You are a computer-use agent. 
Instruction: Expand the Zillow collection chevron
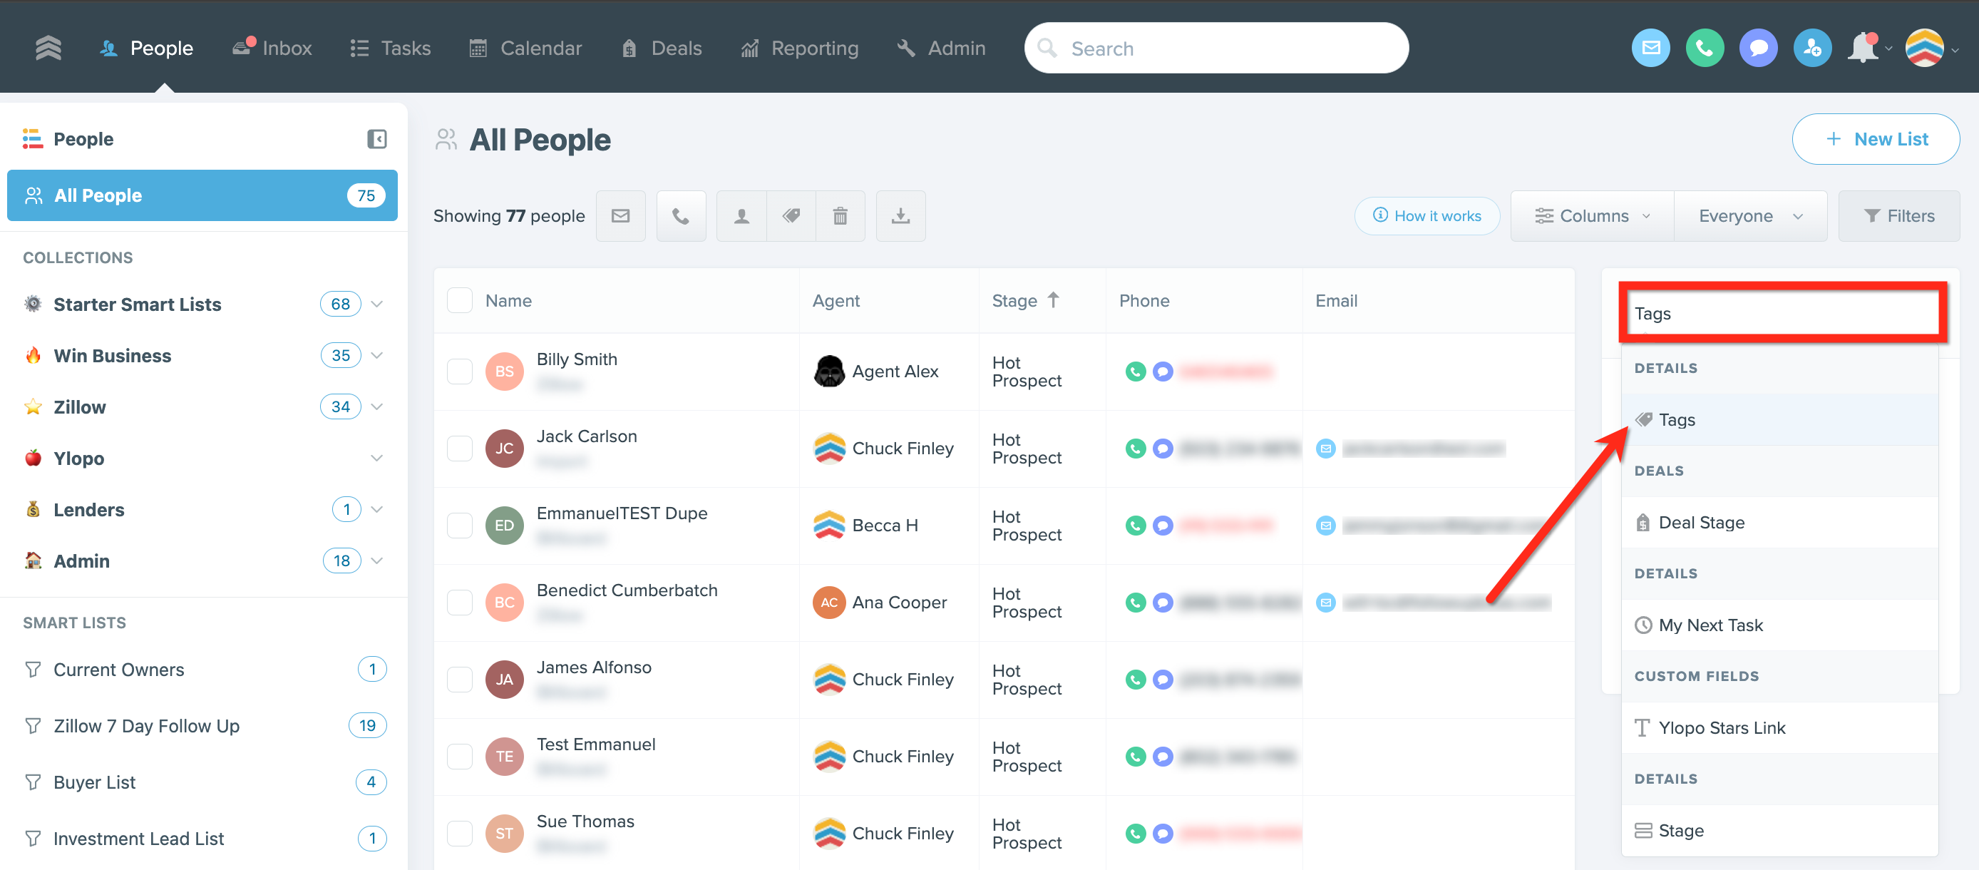(376, 406)
